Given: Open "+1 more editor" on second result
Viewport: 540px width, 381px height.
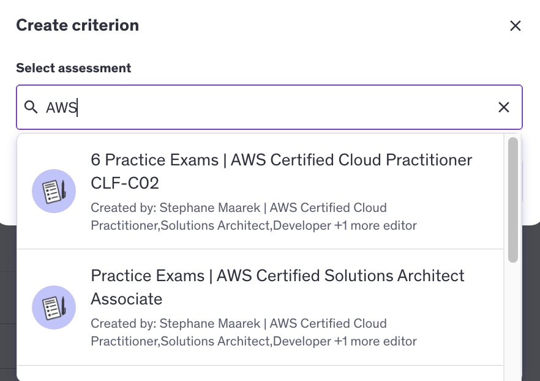Looking at the screenshot, I should [375, 342].
